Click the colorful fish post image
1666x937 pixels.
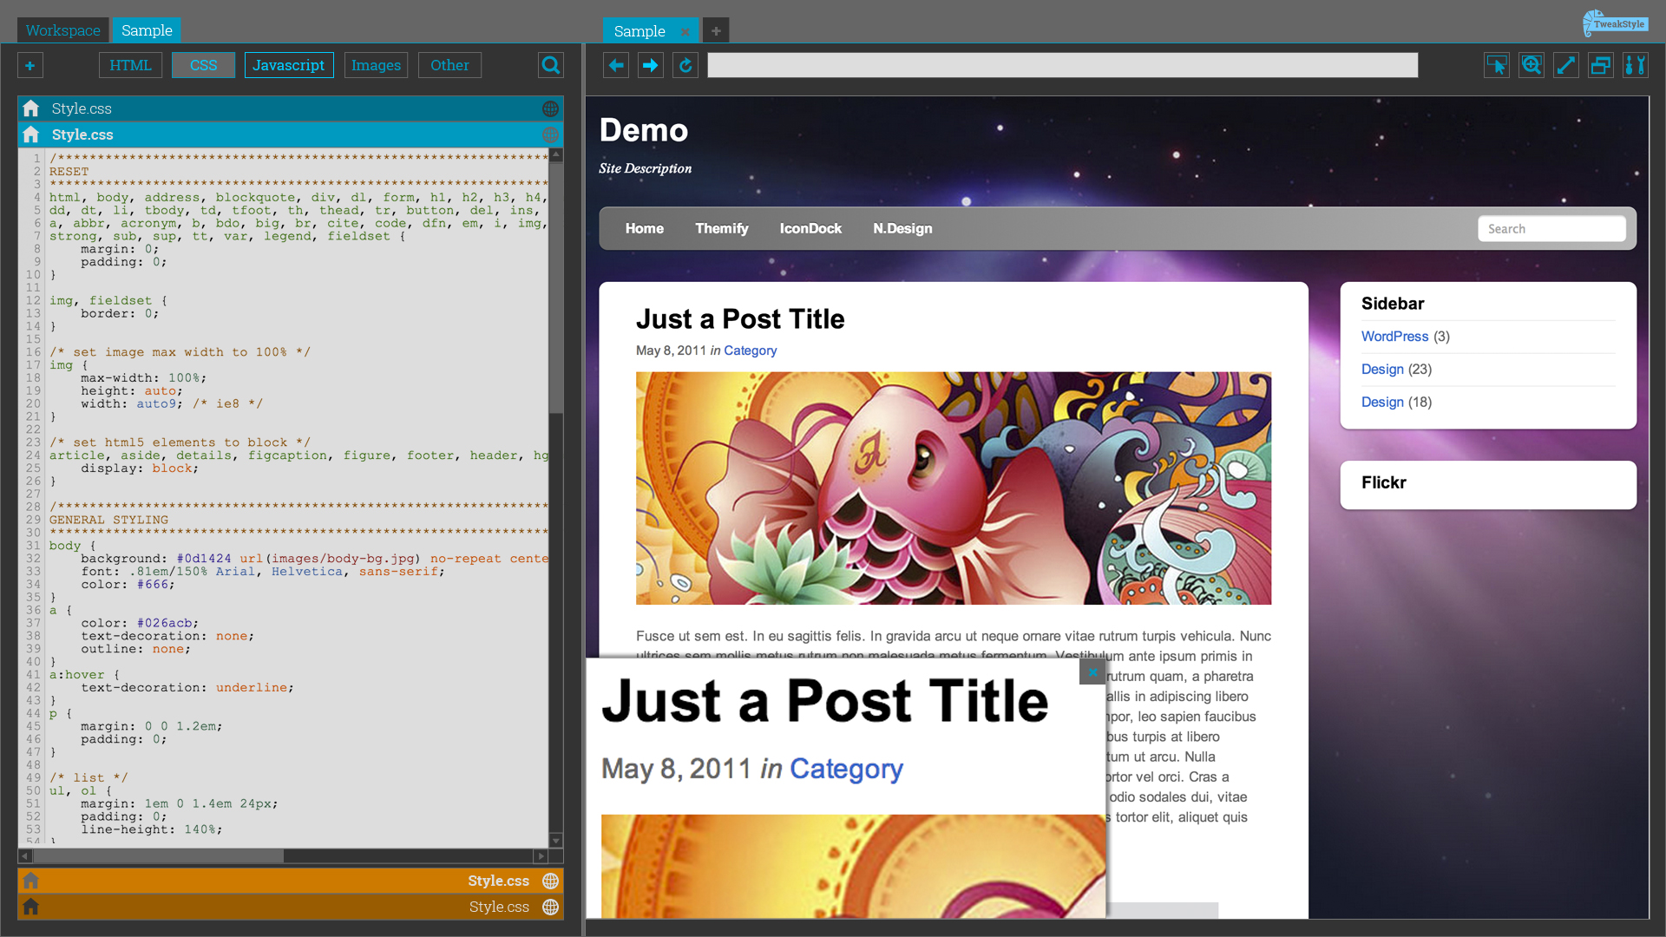954,488
